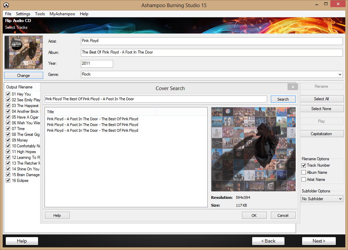
Task: Open the No Subfolder dropdown
Action: tap(322, 199)
